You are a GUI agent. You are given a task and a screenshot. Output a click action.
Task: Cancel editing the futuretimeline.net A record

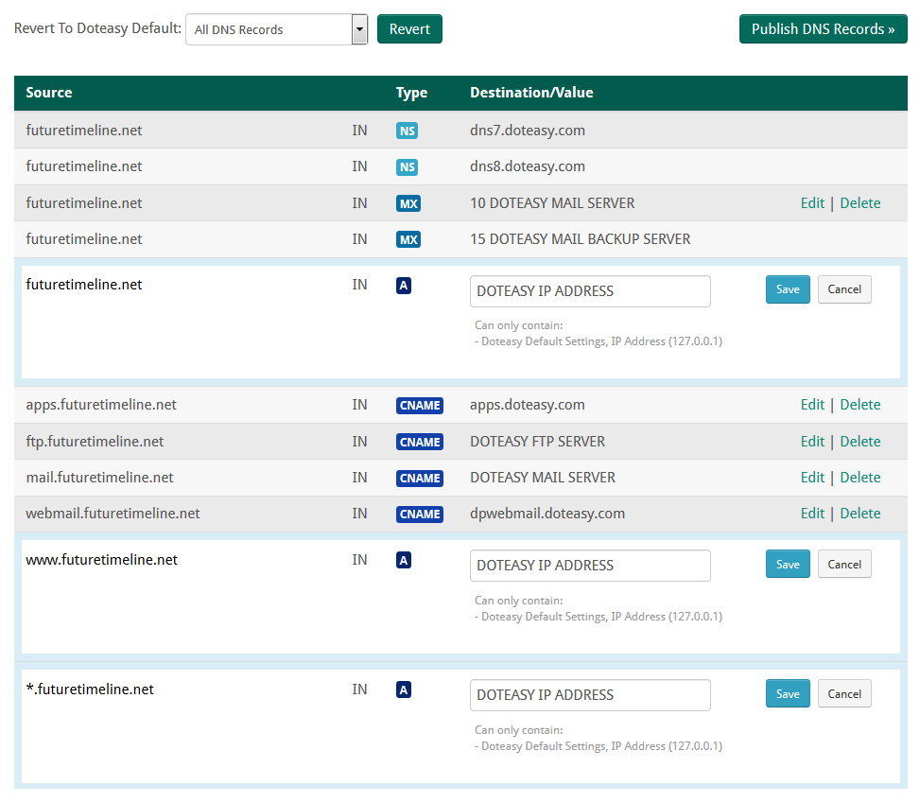pyautogui.click(x=844, y=289)
